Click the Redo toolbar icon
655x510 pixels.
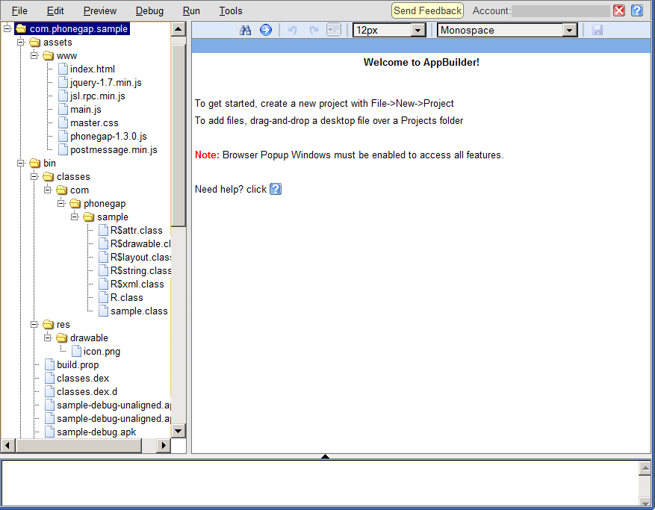[x=314, y=30]
